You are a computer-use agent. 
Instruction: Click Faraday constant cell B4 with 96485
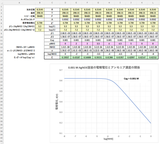pyautogui.click(x=40, y=16)
